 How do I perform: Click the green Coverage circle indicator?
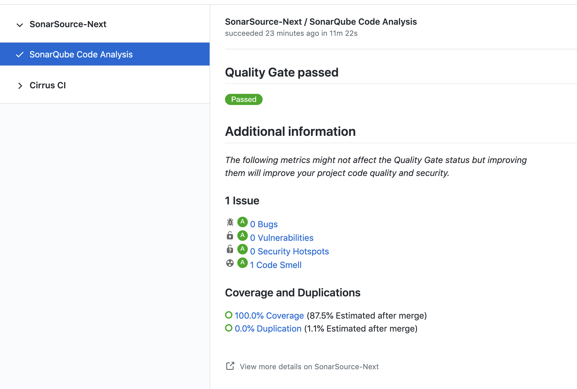click(x=229, y=315)
